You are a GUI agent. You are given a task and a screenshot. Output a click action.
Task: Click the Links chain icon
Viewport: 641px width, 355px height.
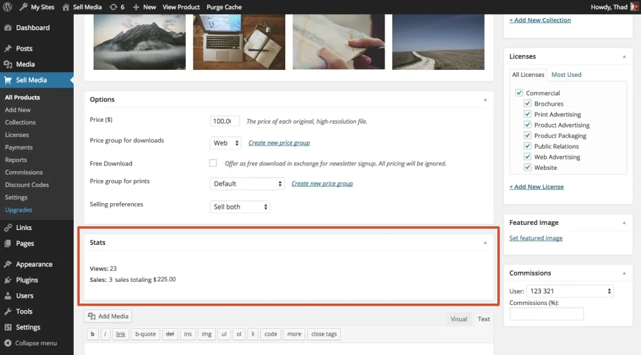pyautogui.click(x=8, y=227)
